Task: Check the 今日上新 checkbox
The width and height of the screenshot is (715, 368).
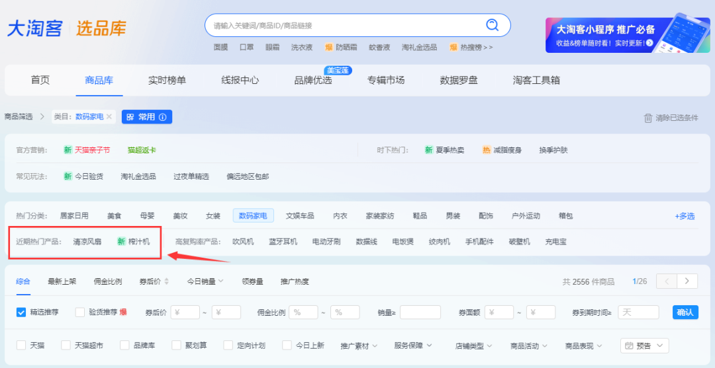Action: click(287, 346)
